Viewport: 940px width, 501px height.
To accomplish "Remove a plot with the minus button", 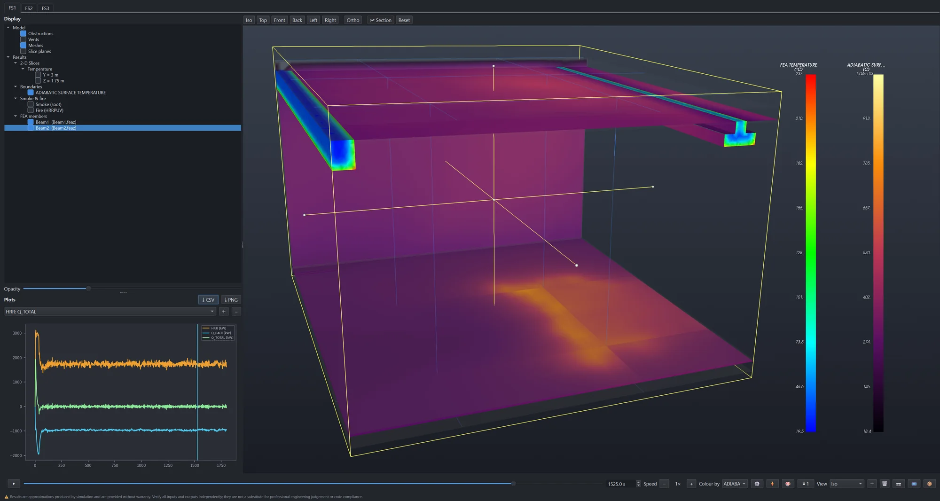I will [236, 312].
